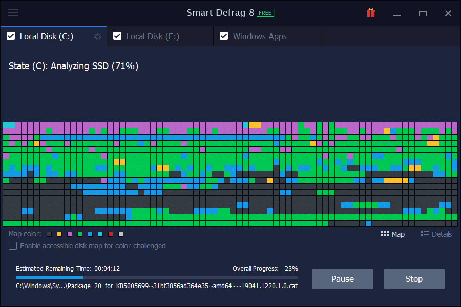Screen dimensions: 461x307
Task: Pause the defrag analysis
Action: tap(343, 279)
